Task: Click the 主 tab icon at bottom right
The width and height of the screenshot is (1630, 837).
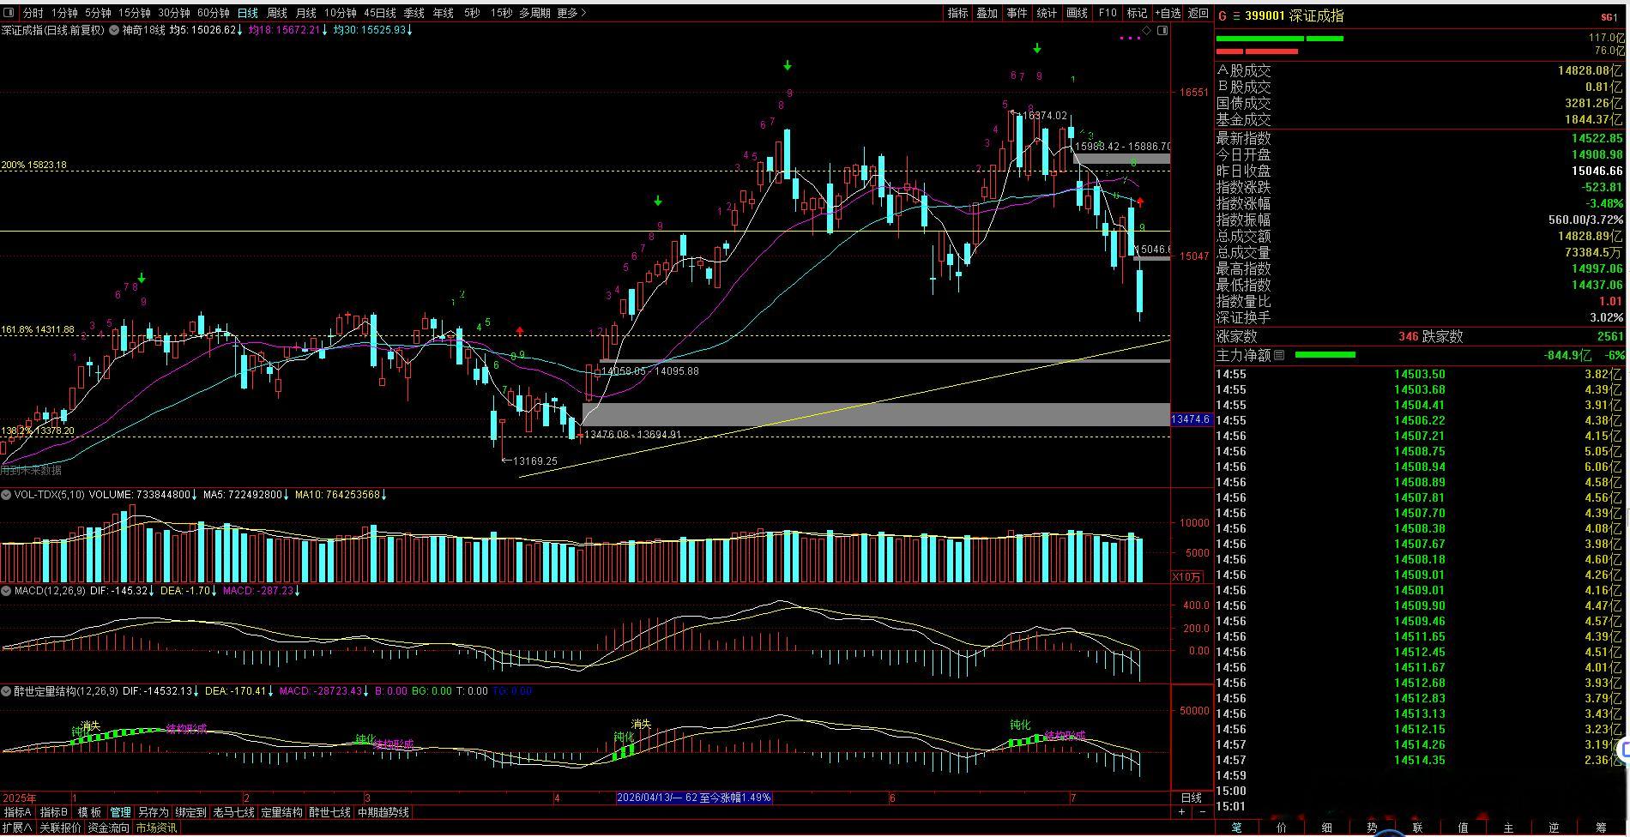Action: click(1508, 828)
